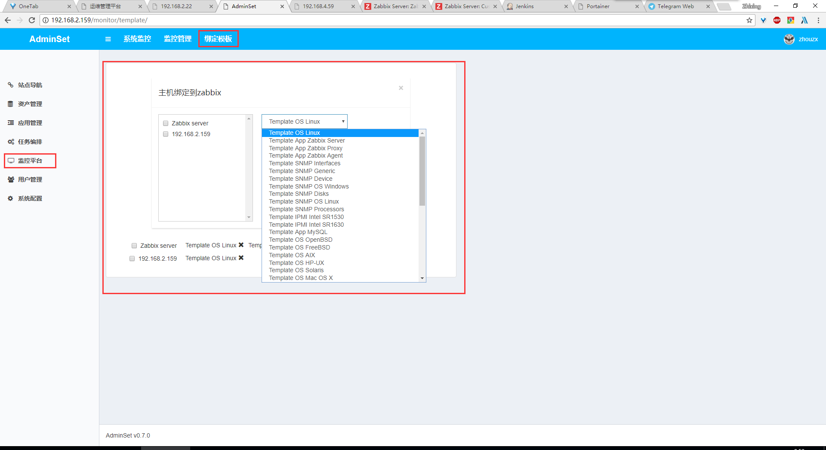Select Template App Zabbix Agent option
Viewport: 826px width, 450px height.
click(340, 155)
